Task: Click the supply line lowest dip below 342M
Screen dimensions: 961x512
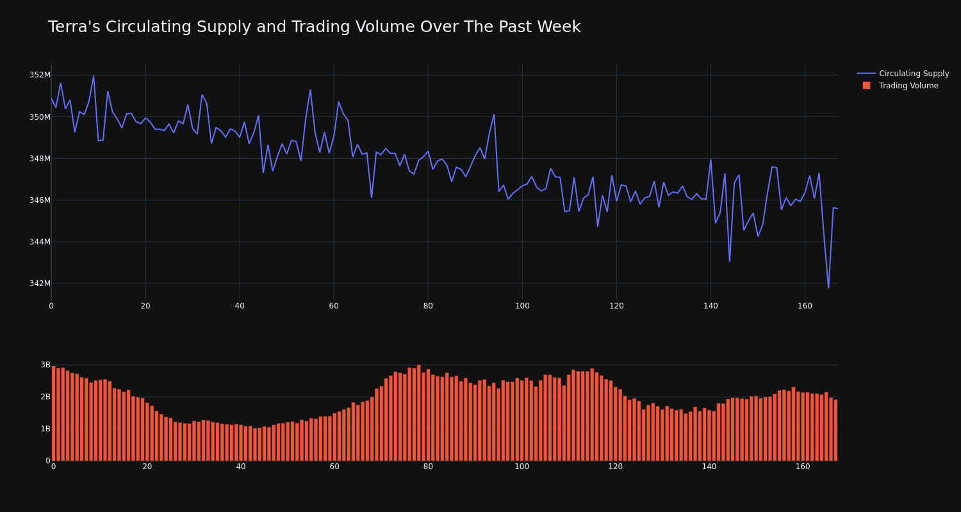Action: click(x=828, y=287)
